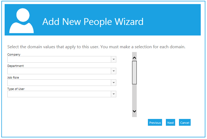Click the vertical scrollbar thumb
This screenshot has width=207, height=139.
pyautogui.click(x=134, y=72)
